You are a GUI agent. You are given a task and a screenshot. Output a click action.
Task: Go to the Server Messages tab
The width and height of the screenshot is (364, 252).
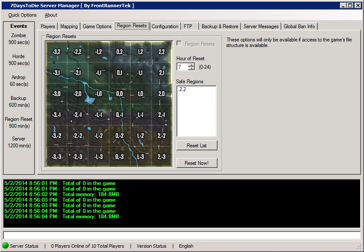tap(261, 26)
